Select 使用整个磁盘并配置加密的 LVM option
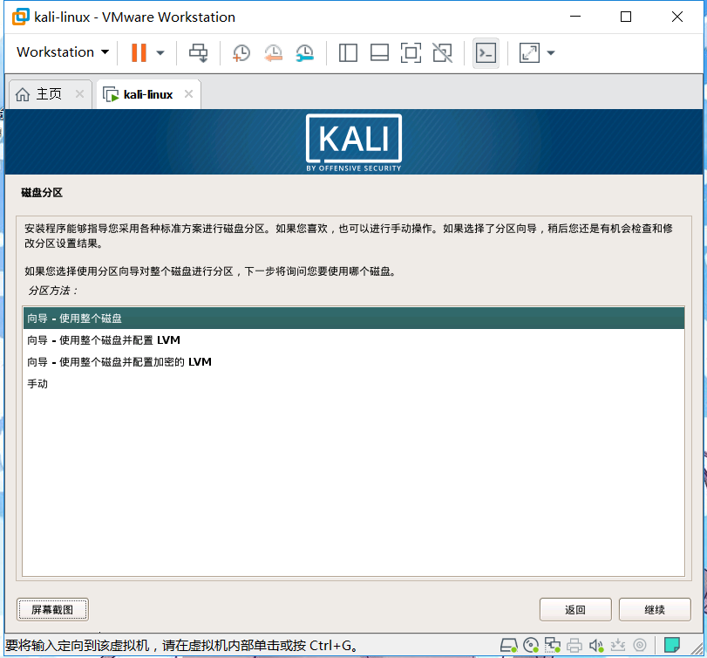 click(x=354, y=362)
